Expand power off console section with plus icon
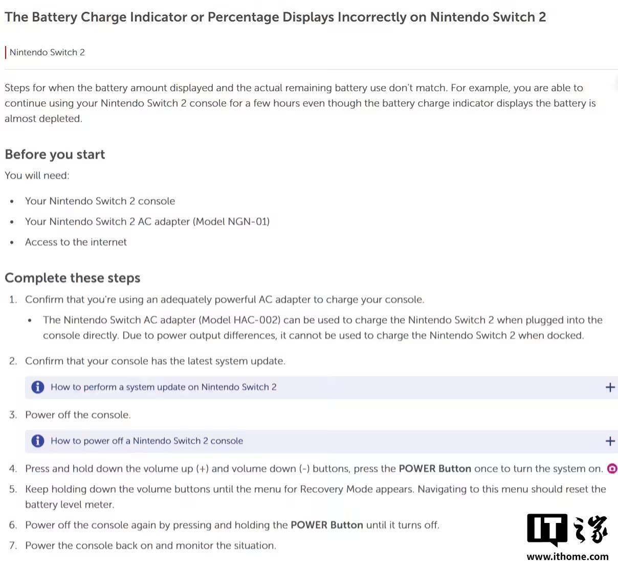The image size is (618, 567). (610, 441)
